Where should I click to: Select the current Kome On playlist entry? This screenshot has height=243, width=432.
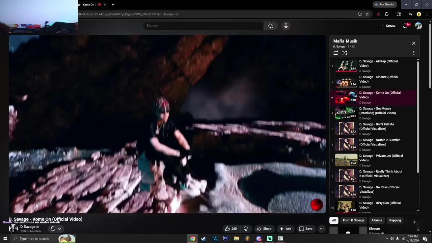374,98
